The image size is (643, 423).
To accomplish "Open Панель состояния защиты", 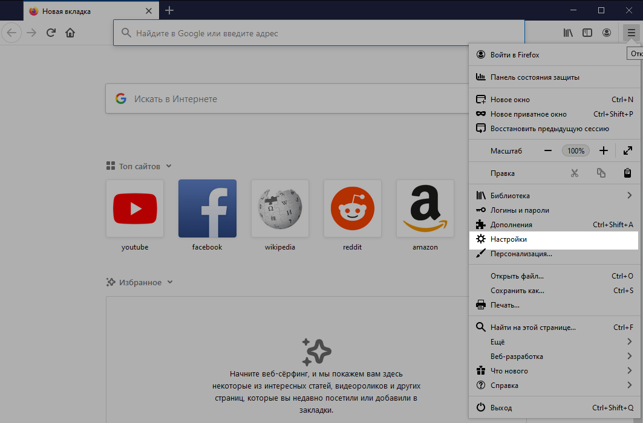I will [x=553, y=77].
